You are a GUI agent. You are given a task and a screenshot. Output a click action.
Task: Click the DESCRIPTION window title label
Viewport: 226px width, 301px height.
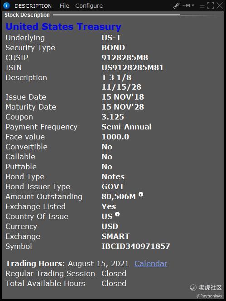pos(33,6)
